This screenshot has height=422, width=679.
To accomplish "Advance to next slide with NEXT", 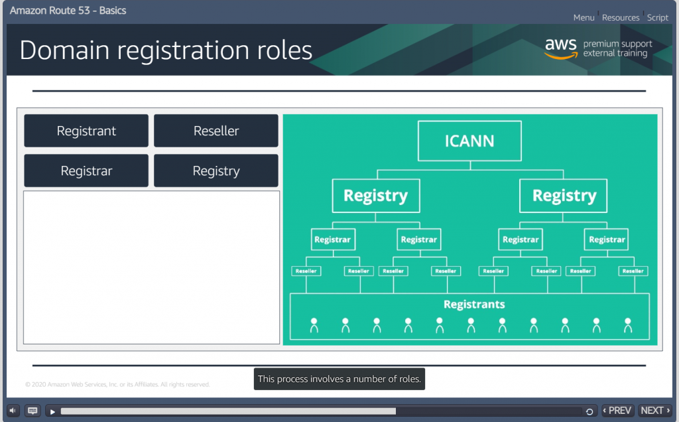I will pyautogui.click(x=655, y=411).
